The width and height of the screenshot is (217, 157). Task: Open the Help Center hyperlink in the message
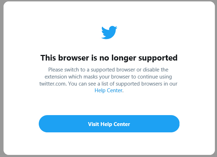(108, 90)
